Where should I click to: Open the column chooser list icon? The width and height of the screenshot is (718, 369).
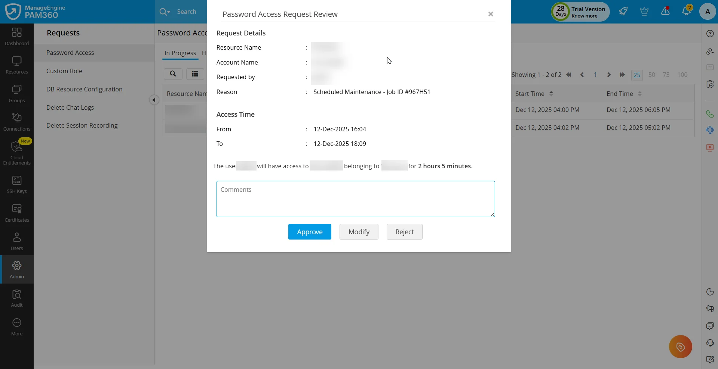pos(195,74)
